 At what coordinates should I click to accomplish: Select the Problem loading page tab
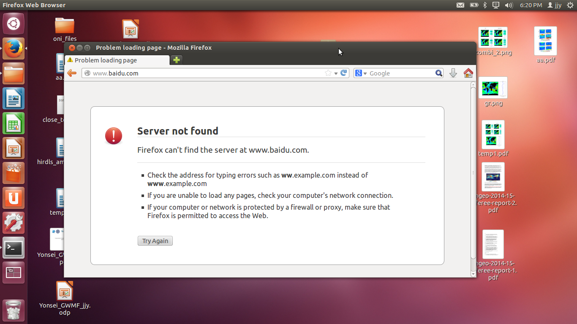[x=117, y=60]
